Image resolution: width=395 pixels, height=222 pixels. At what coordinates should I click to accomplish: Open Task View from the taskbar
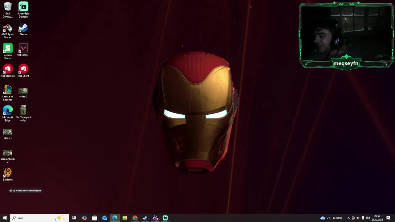pos(74,218)
